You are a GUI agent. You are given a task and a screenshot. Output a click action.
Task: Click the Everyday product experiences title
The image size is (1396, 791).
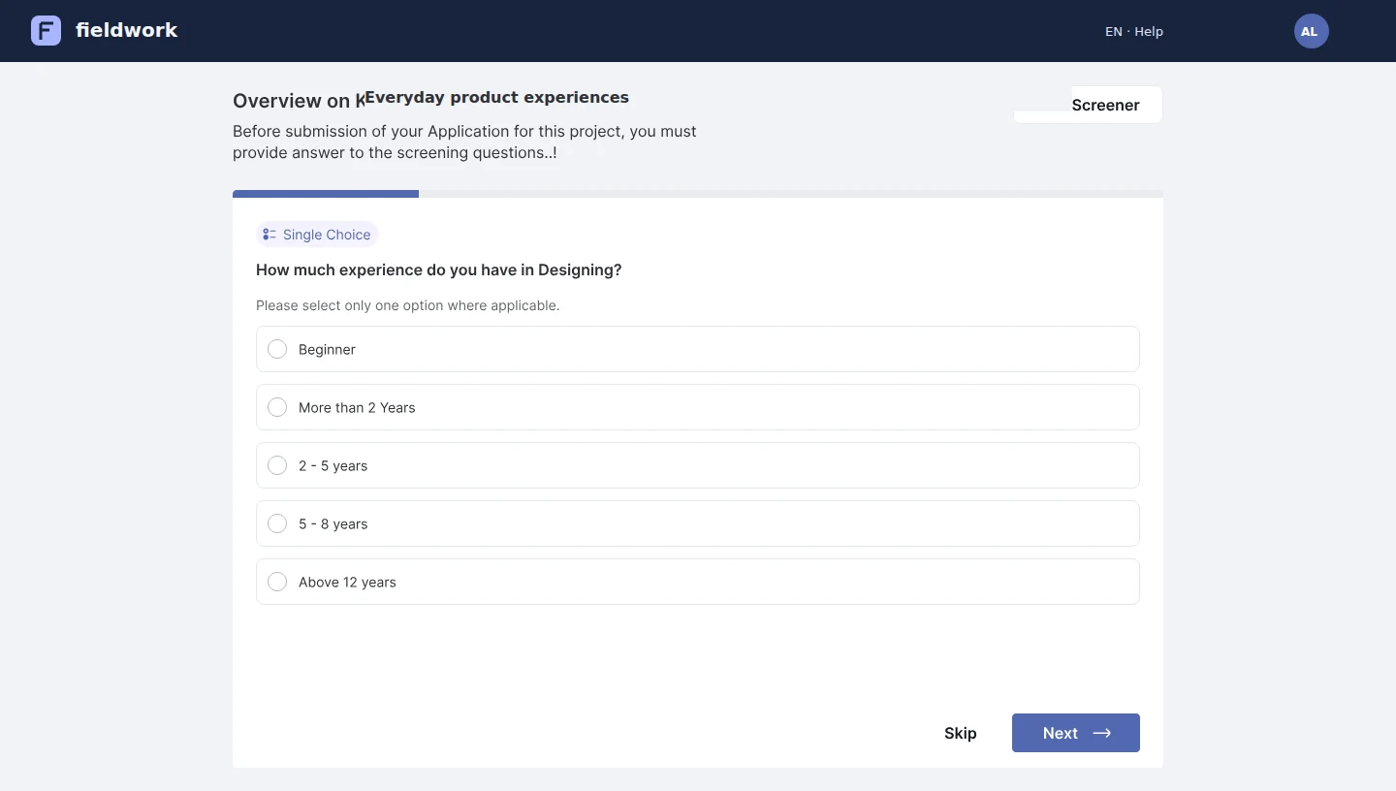[496, 97]
